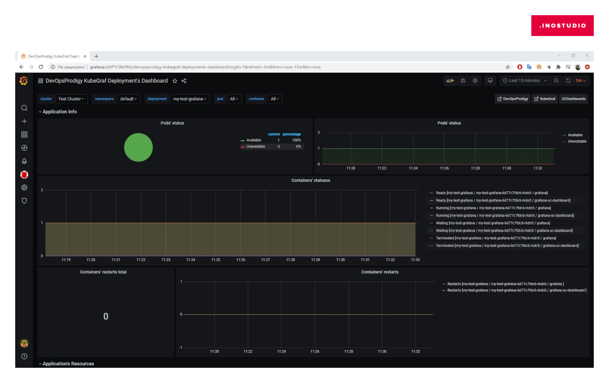Save dashboard with the floppy disk icon
Viewport: 609px width, 383px height.
pyautogui.click(x=463, y=81)
